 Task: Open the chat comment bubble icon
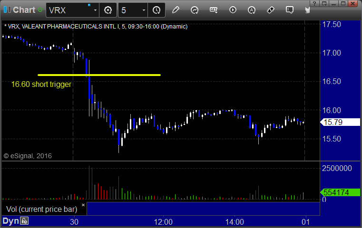point(290,10)
